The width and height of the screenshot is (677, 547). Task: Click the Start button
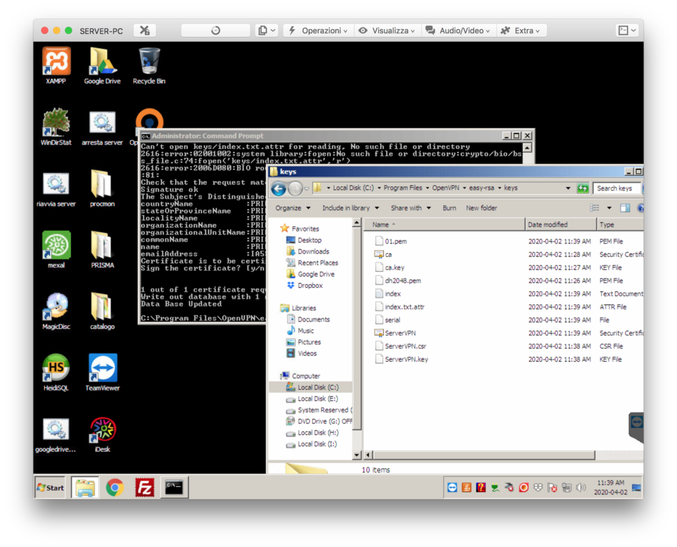pyautogui.click(x=50, y=488)
